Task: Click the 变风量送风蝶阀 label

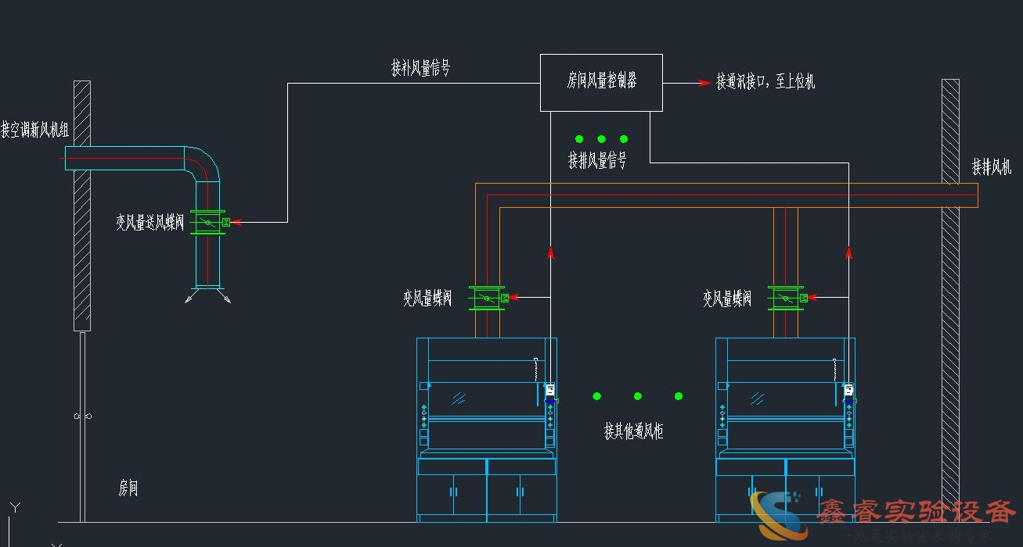Action: [x=150, y=223]
